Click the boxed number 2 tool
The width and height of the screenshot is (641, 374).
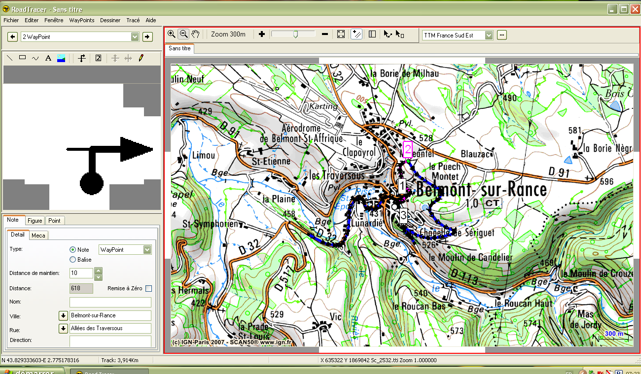click(98, 58)
